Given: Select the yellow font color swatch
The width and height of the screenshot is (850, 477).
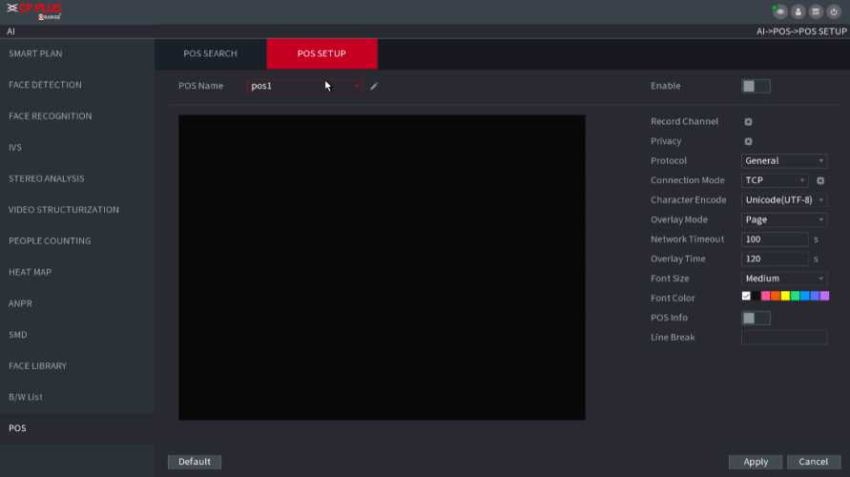Looking at the screenshot, I should (785, 297).
